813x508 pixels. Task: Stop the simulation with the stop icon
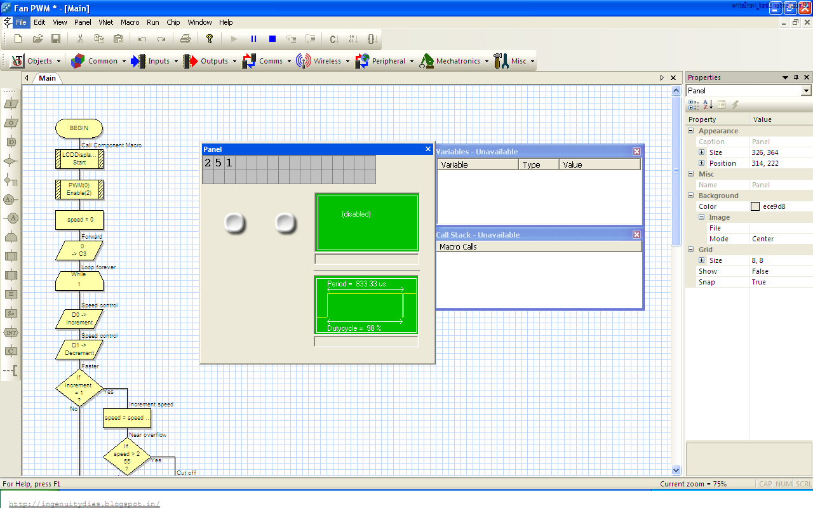click(272, 39)
